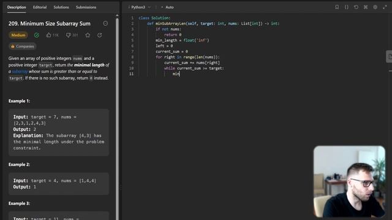
Task: Click the problem title 'Minimum Size Subarray Sum'
Action: pyautogui.click(x=55, y=24)
